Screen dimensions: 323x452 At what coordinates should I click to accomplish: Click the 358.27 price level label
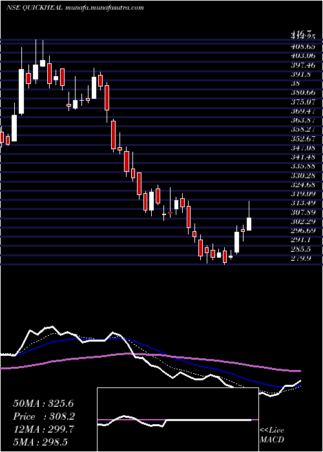click(304, 129)
